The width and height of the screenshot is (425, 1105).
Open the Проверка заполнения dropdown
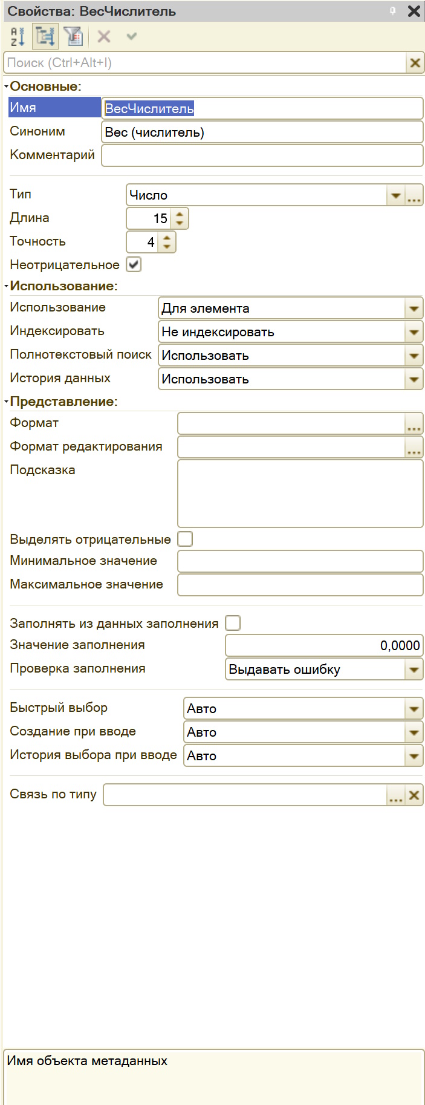coord(414,670)
